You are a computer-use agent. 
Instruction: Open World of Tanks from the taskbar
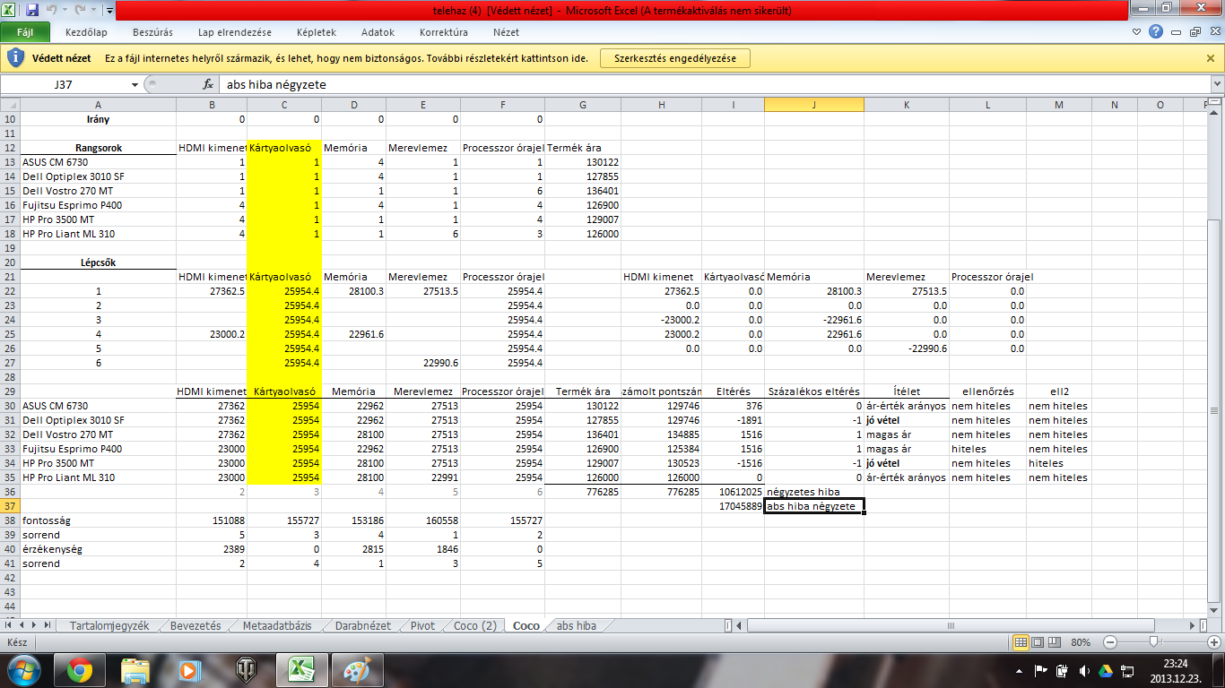[246, 669]
